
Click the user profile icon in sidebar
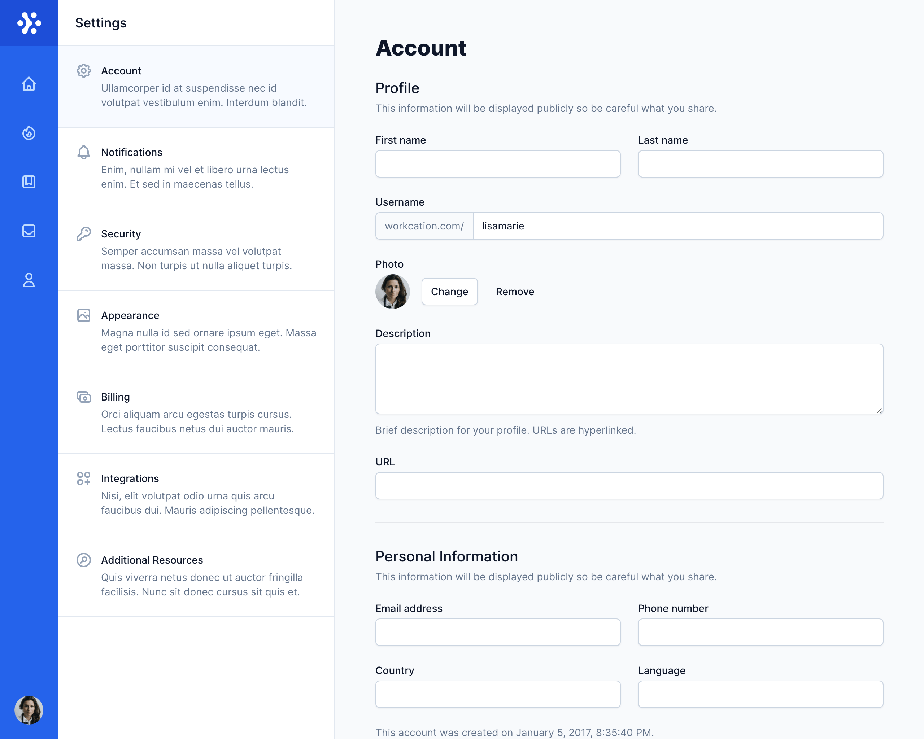pos(29,280)
